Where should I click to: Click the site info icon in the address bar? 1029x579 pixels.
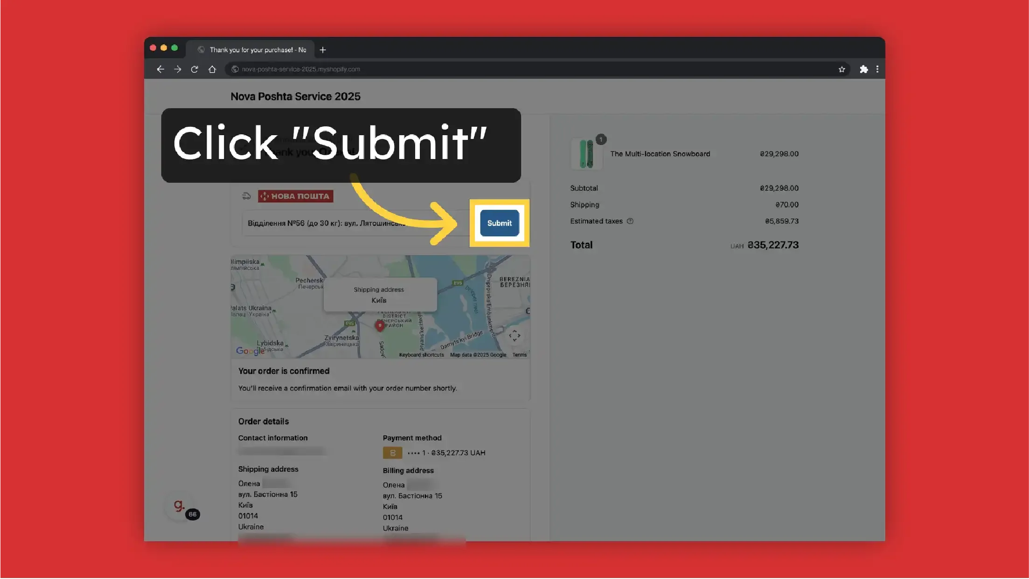(235, 69)
